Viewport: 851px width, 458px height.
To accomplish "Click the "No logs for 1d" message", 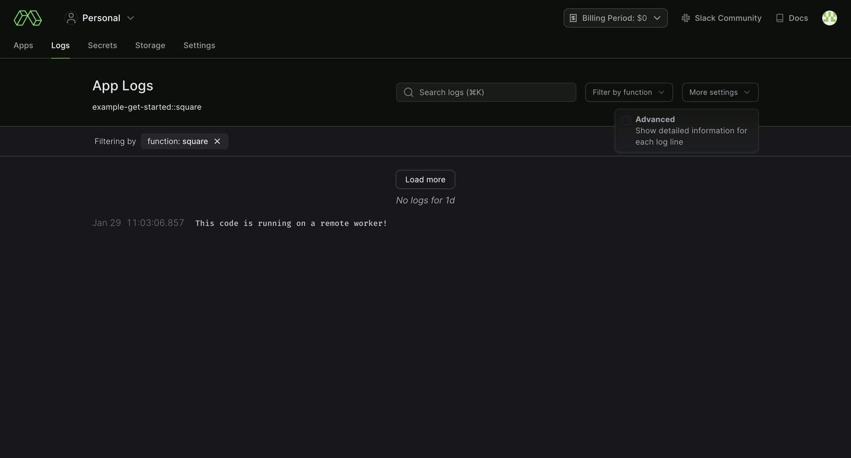I will (425, 200).
